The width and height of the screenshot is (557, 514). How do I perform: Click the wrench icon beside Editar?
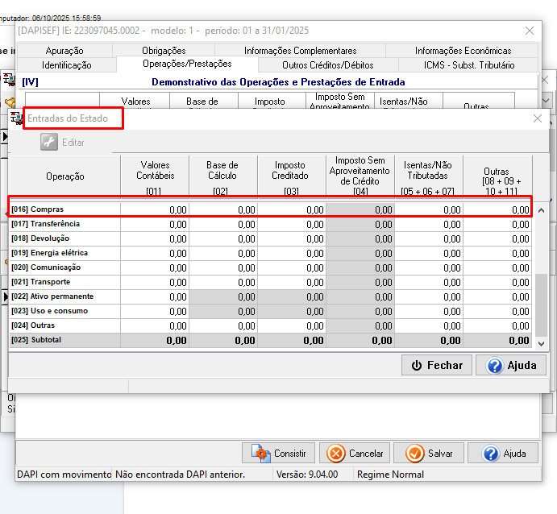(50, 143)
